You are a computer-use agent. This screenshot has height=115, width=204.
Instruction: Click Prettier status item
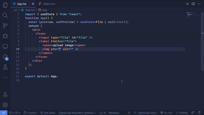tap(182, 113)
